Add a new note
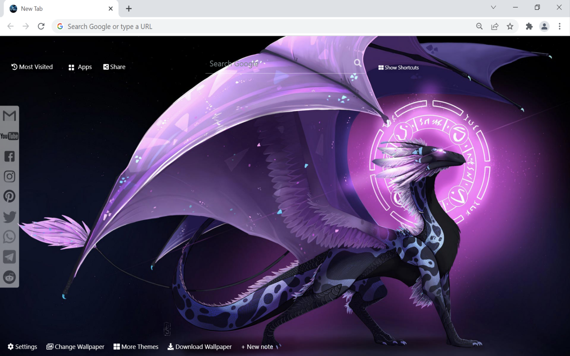Screen dimensions: 570x356 click(257, 347)
